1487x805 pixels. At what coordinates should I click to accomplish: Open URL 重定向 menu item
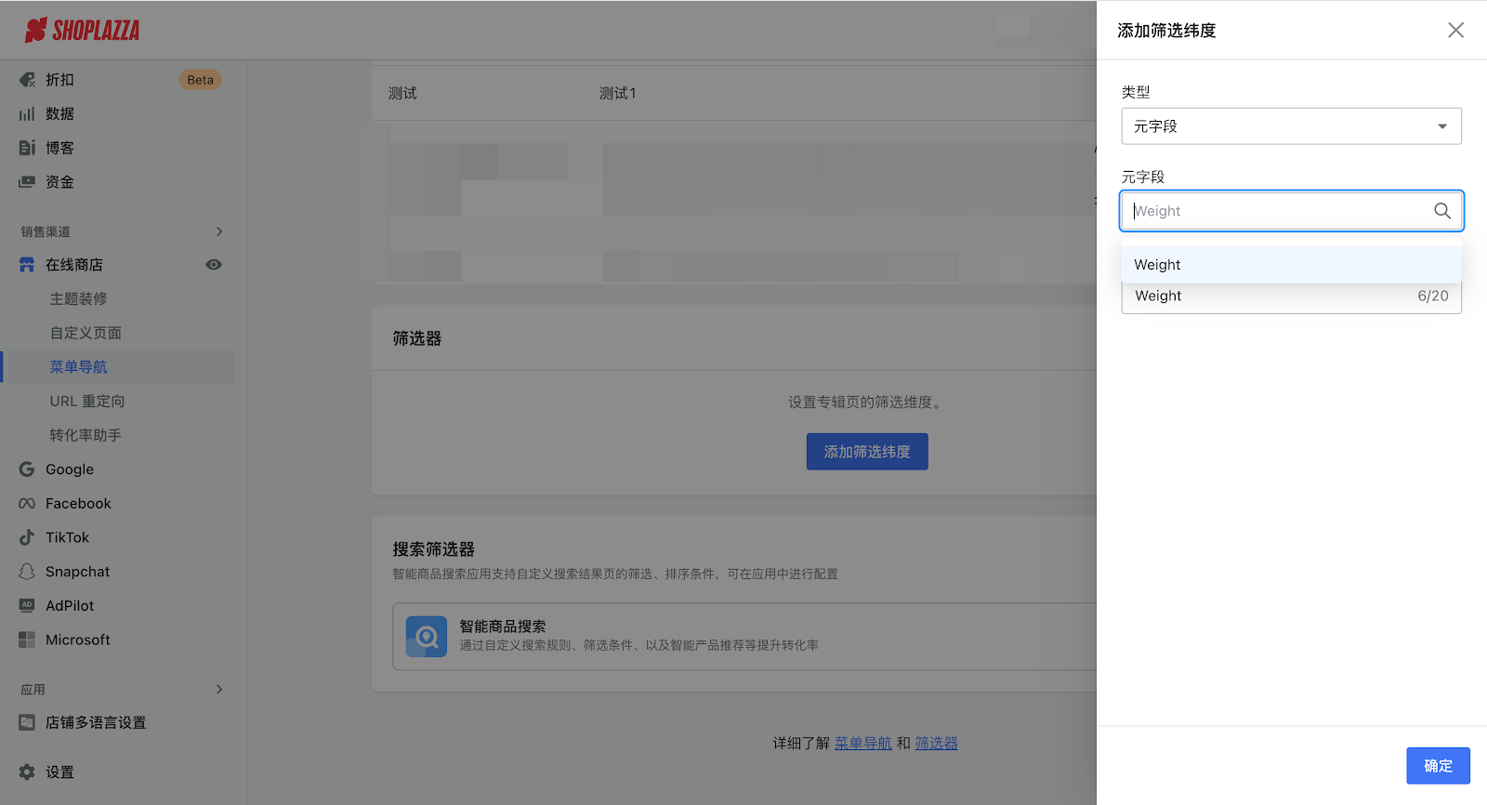[x=87, y=402]
